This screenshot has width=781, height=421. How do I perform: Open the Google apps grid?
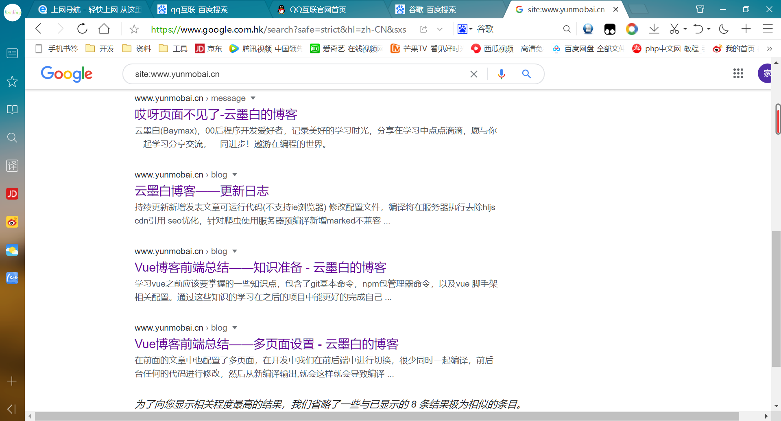click(x=738, y=74)
